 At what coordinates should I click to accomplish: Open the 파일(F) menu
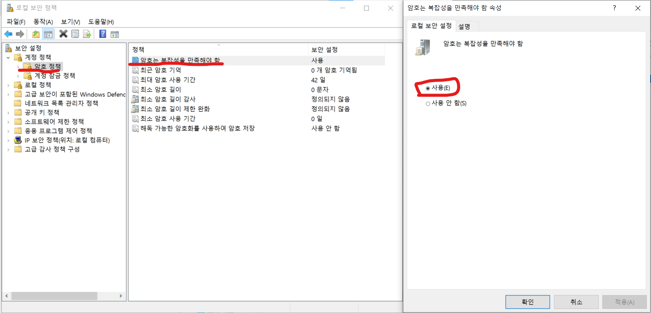16,22
